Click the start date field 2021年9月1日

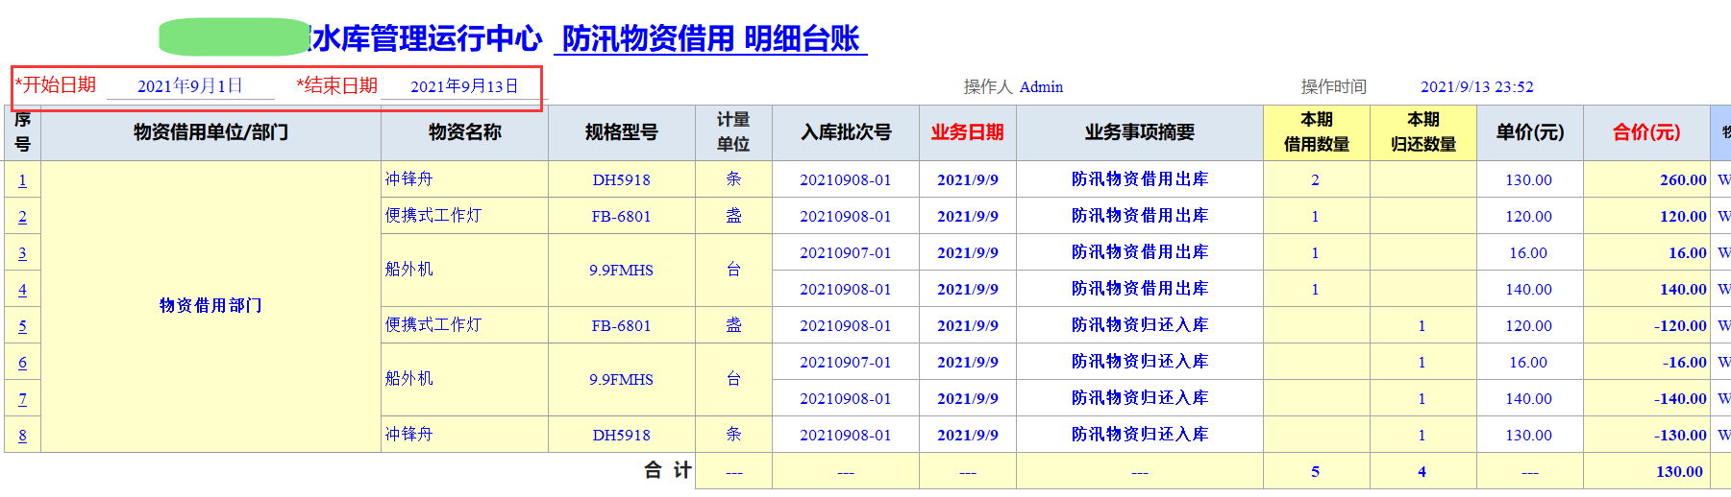[x=190, y=86]
